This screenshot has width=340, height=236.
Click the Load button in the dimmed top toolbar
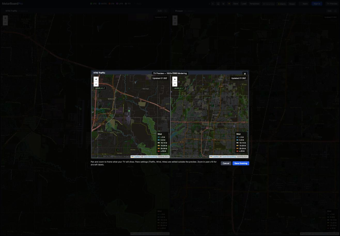(x=244, y=4)
